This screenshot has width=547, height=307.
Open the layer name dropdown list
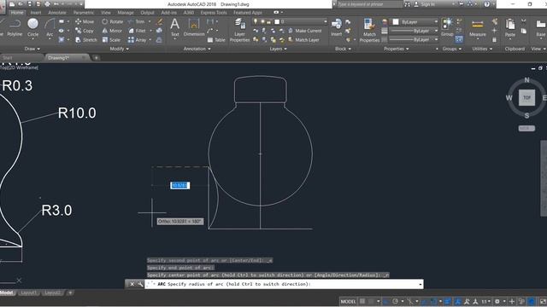coord(326,21)
